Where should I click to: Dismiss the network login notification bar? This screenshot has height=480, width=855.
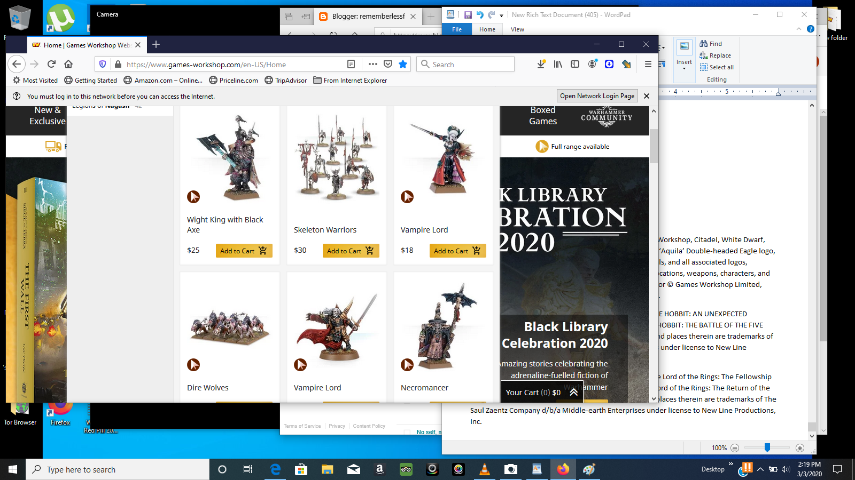[x=647, y=96]
